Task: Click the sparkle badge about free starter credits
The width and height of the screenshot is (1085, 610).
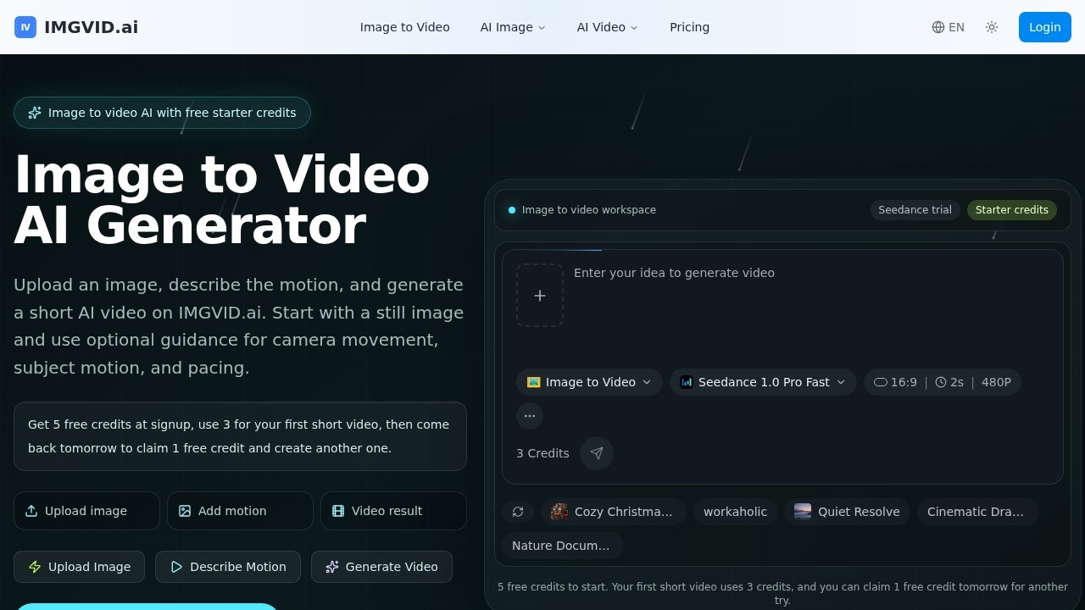Action: [162, 113]
